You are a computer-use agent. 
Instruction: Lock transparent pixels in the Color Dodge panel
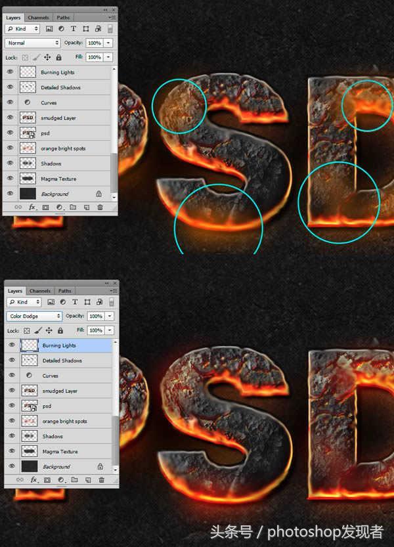26,330
